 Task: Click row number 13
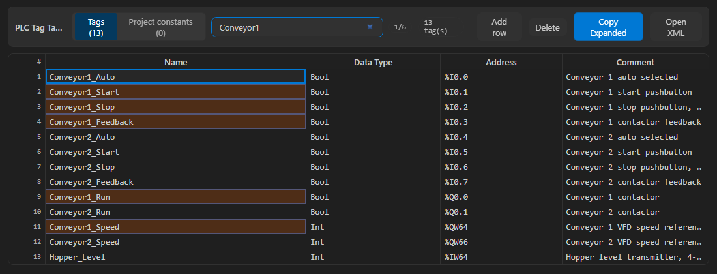pos(27,256)
